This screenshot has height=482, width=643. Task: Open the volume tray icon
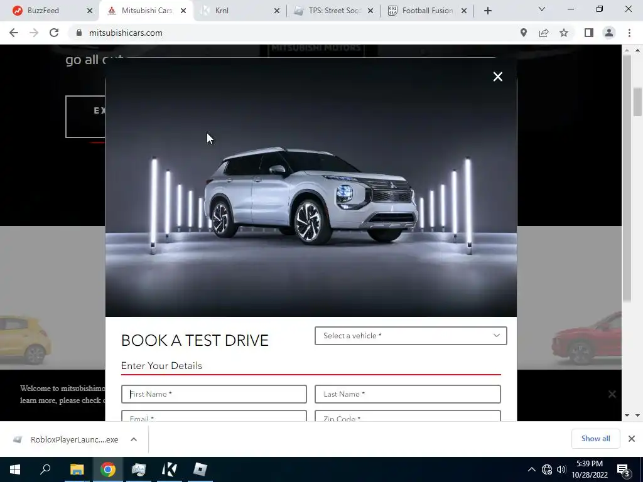coord(561,469)
